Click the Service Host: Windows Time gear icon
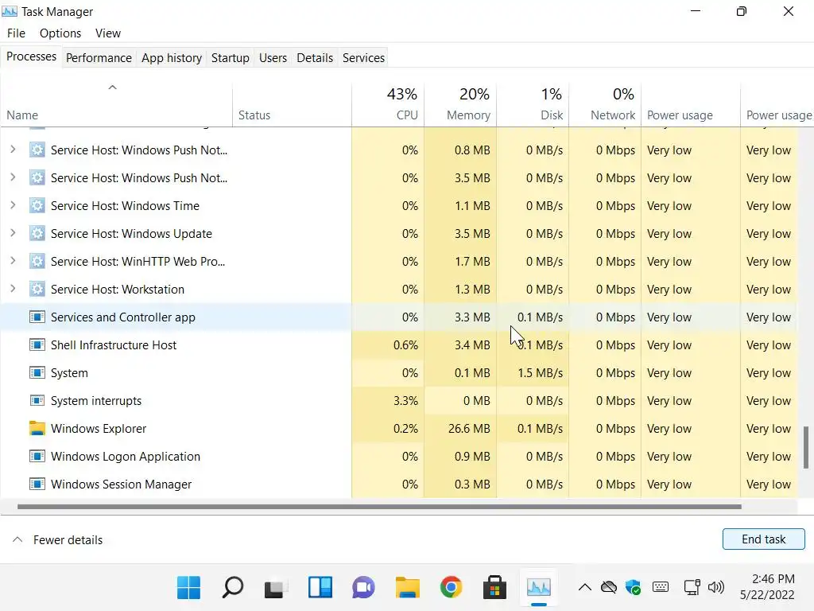 point(37,206)
